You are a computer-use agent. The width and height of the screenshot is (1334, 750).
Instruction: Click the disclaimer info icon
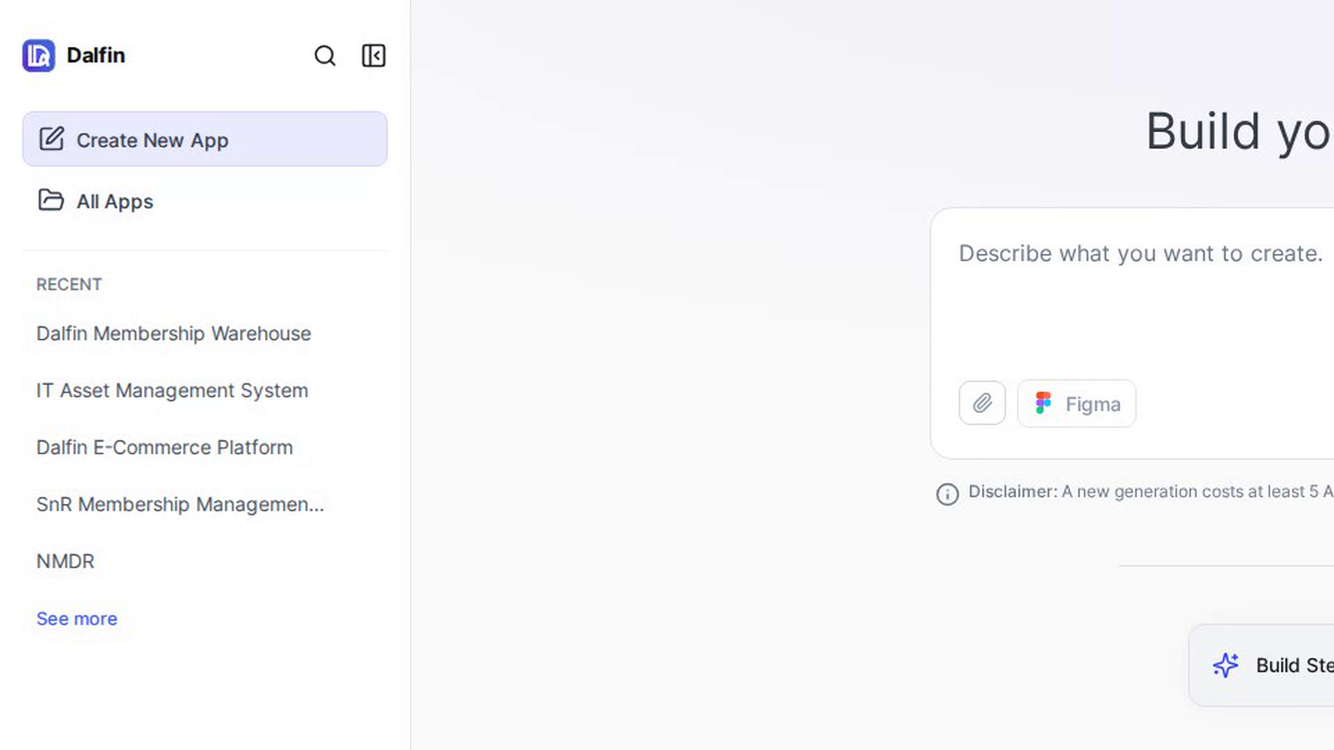point(947,494)
